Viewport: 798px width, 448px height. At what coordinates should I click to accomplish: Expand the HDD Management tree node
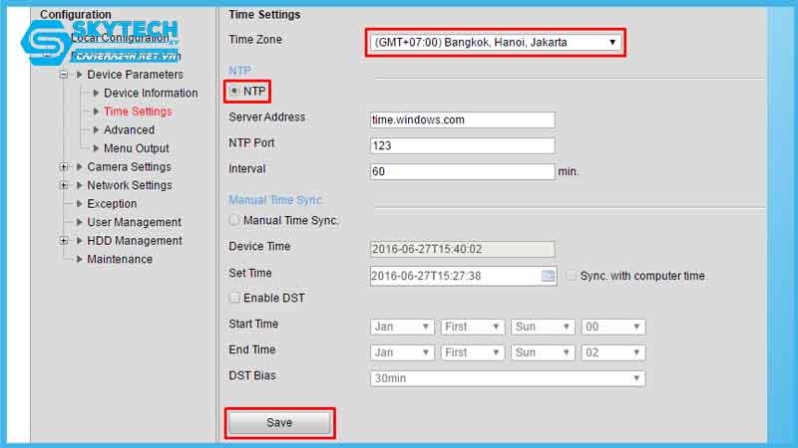click(64, 241)
